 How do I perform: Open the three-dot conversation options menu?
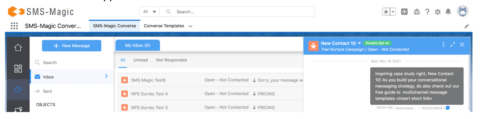443,44
